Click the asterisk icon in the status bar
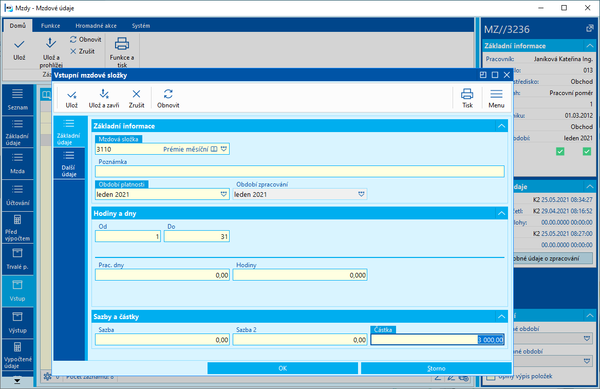600x389 pixels. point(47,377)
